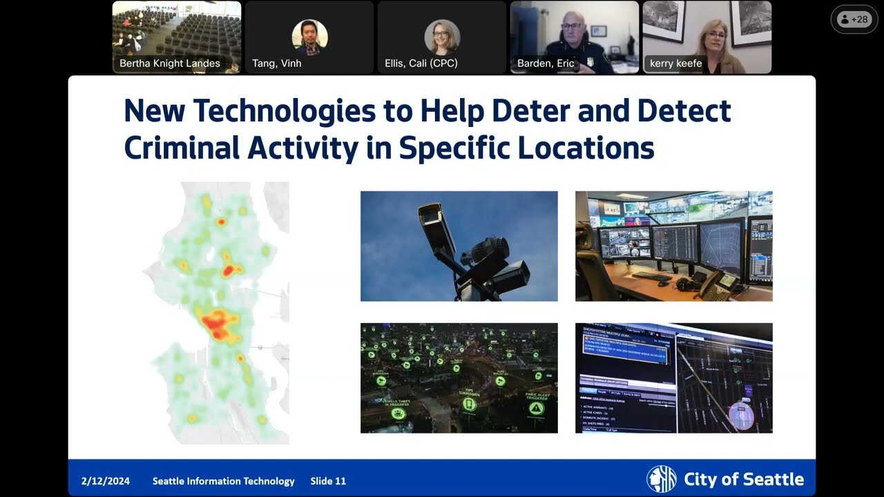Click the Seattle crime heat map image
Screen dimensions: 884x497
click(216, 313)
